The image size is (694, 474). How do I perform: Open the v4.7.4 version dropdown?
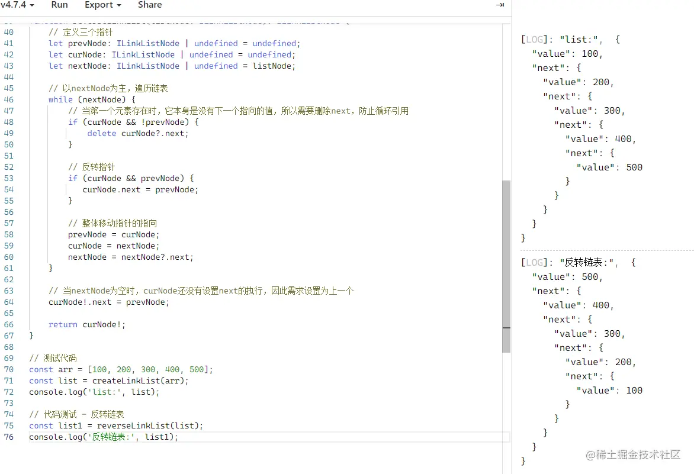coord(17,5)
